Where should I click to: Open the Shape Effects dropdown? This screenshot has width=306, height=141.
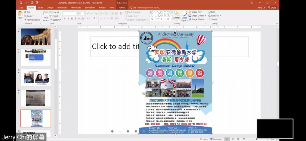coord(197,19)
